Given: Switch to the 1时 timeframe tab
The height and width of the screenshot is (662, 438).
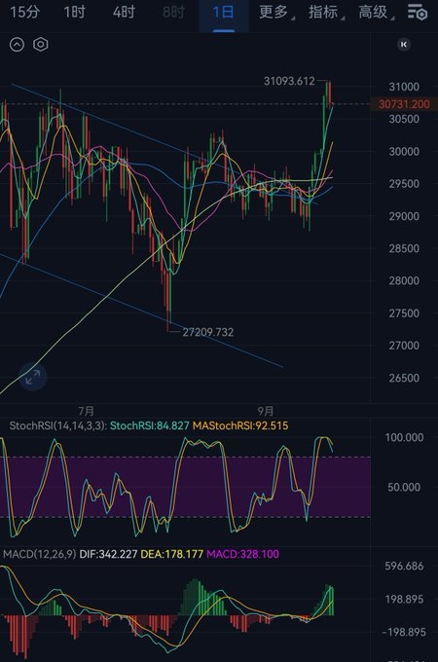Looking at the screenshot, I should (75, 13).
